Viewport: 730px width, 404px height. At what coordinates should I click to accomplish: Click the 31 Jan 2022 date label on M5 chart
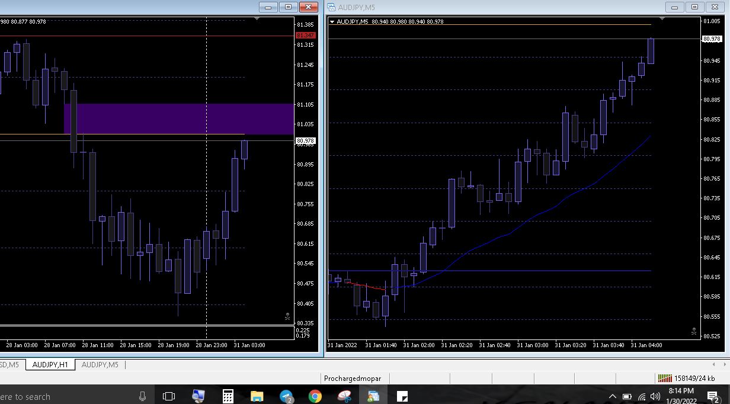pyautogui.click(x=342, y=345)
